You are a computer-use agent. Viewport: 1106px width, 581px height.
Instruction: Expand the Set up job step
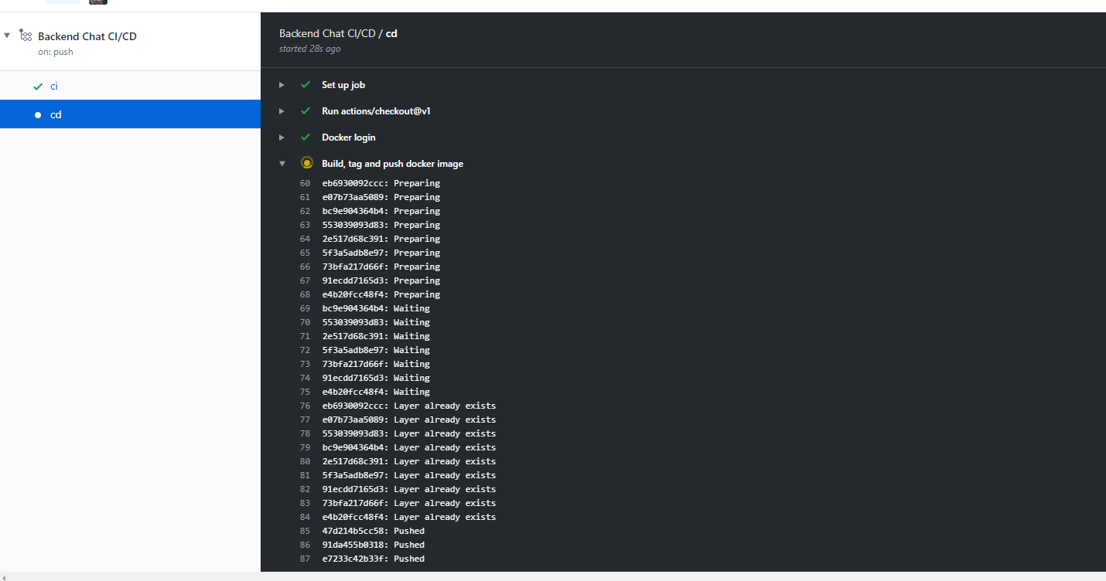282,85
